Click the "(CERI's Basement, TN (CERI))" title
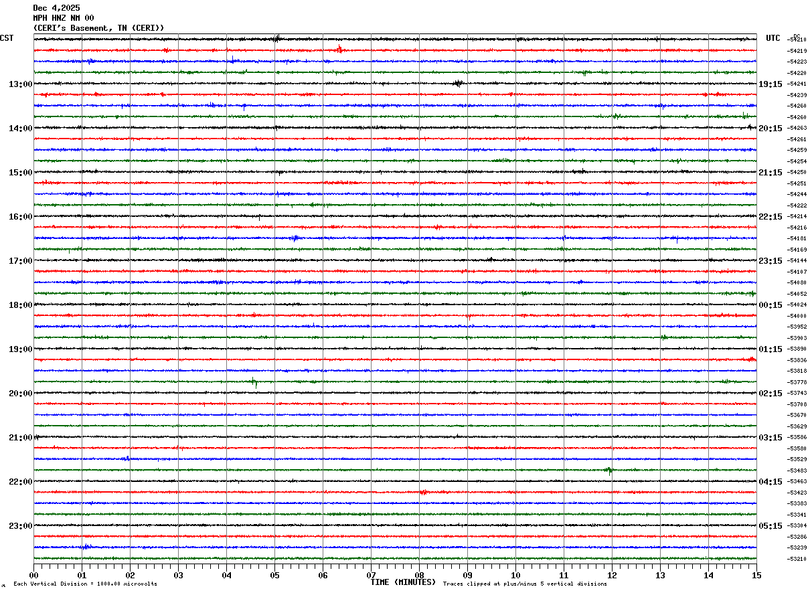The image size is (810, 593). pos(98,28)
